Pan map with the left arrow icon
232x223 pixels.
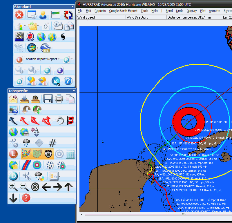[x=46, y=187]
